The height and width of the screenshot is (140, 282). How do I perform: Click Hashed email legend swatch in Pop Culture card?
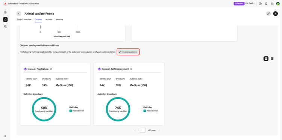[71, 111]
